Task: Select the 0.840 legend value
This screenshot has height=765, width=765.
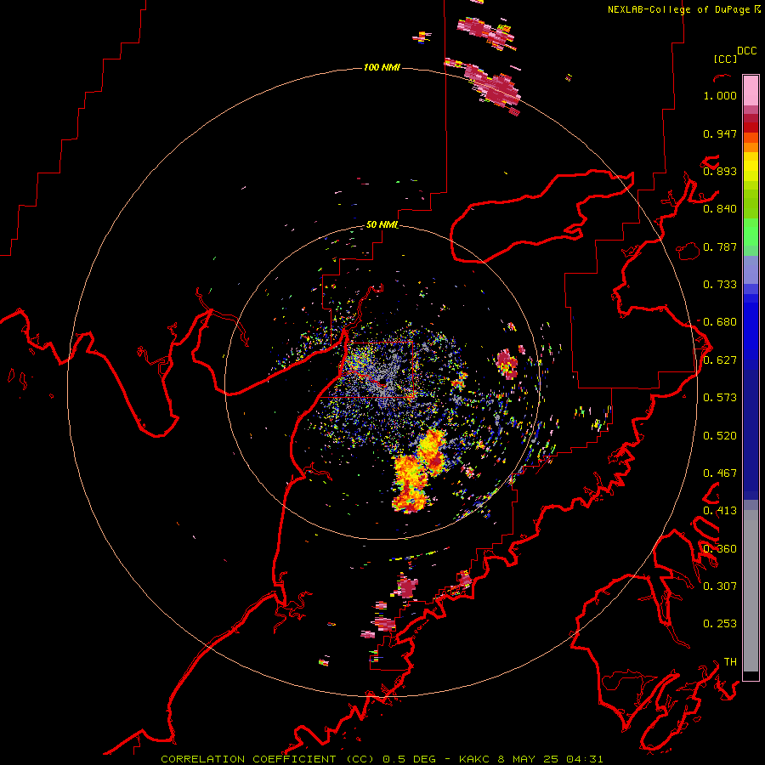Action: pos(720,209)
